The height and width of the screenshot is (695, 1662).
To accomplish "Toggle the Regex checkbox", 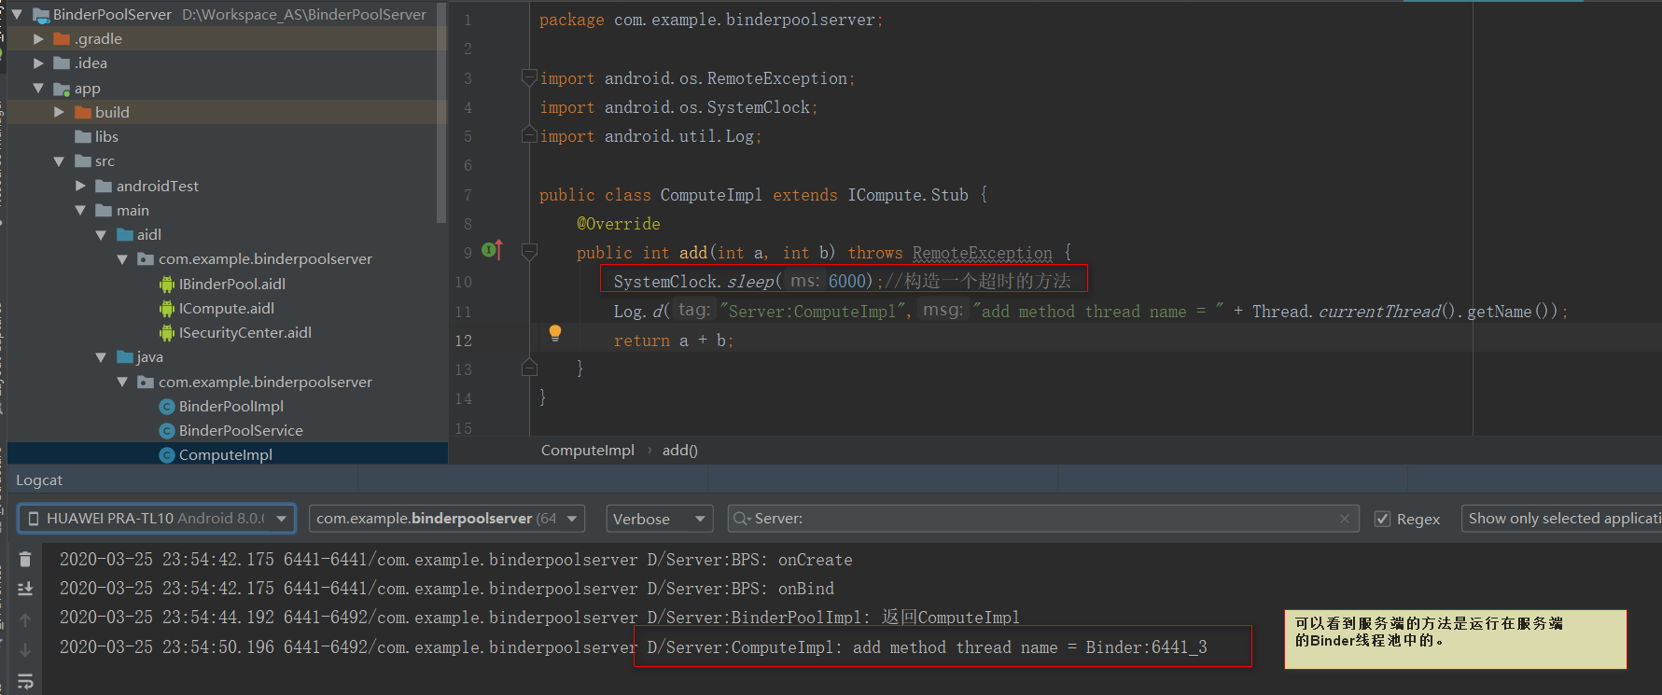I will tap(1383, 519).
